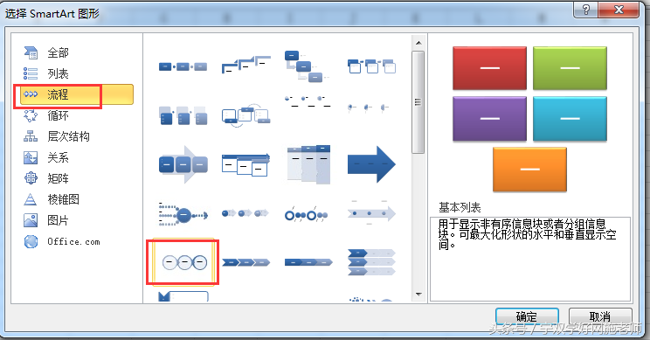
Task: Click the red block in the preview
Action: pos(489,68)
